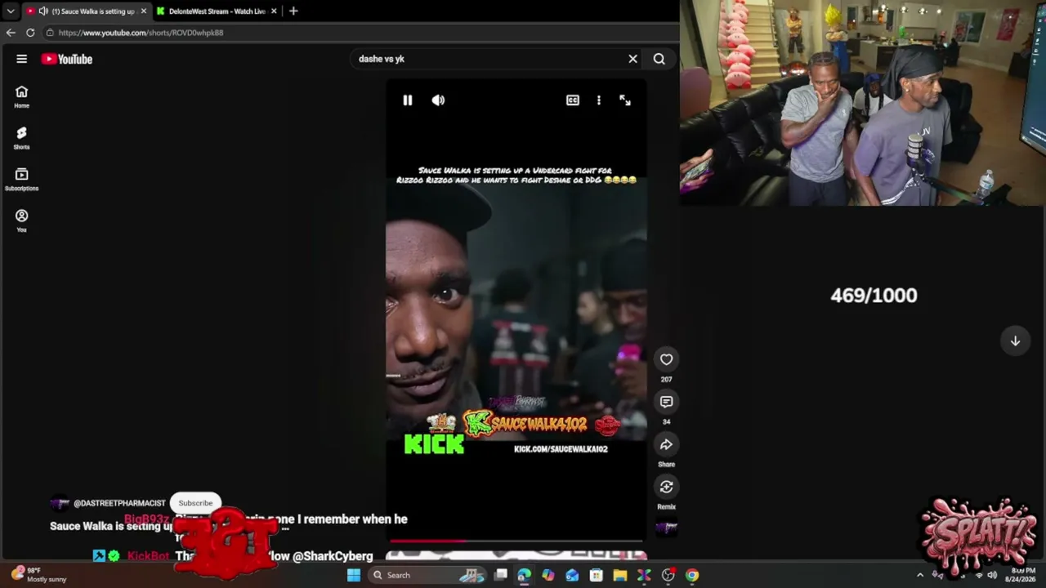The width and height of the screenshot is (1046, 588).
Task: Remix this Short
Action: [667, 487]
